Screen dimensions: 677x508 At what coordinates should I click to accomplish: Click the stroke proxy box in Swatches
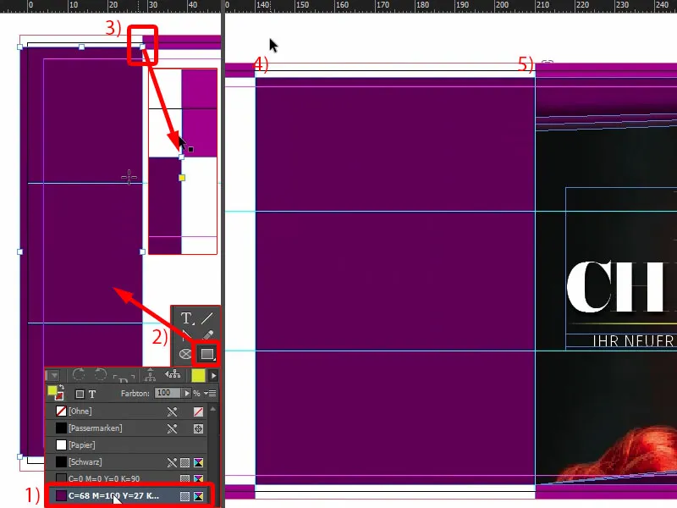point(59,395)
